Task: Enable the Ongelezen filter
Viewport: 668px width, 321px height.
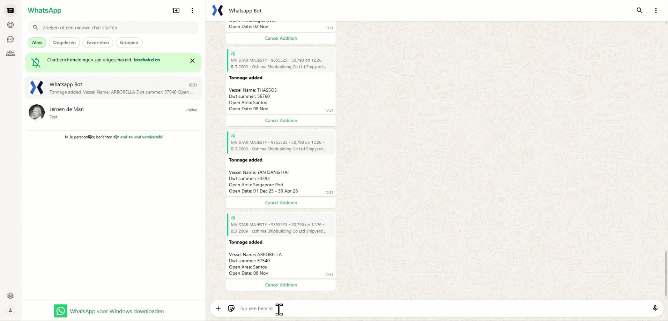Action: click(x=64, y=43)
